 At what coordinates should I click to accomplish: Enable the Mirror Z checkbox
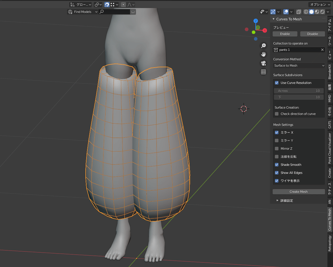277,148
